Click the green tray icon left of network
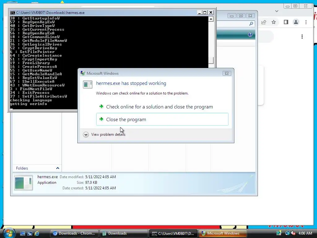Screen dimensions: 317x238 pos(279,233)
